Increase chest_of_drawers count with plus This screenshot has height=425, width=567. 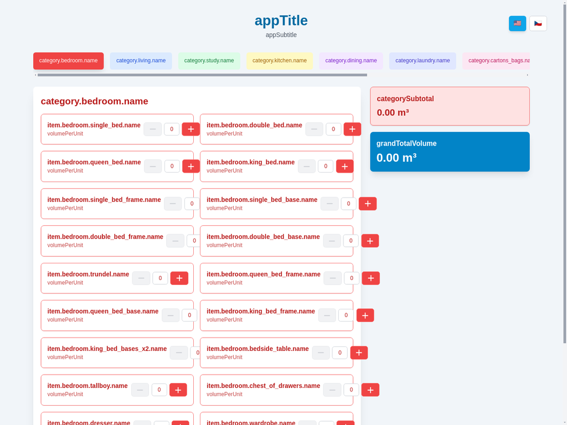pos(370,390)
